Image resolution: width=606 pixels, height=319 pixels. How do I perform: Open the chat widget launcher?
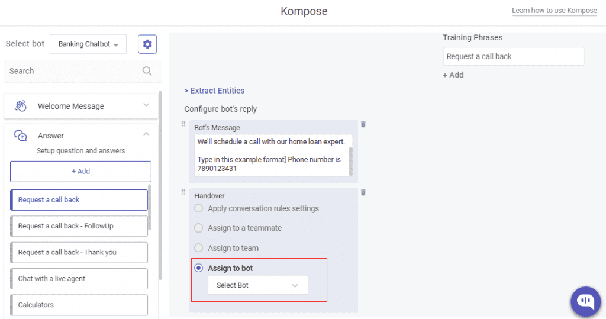pos(586,301)
